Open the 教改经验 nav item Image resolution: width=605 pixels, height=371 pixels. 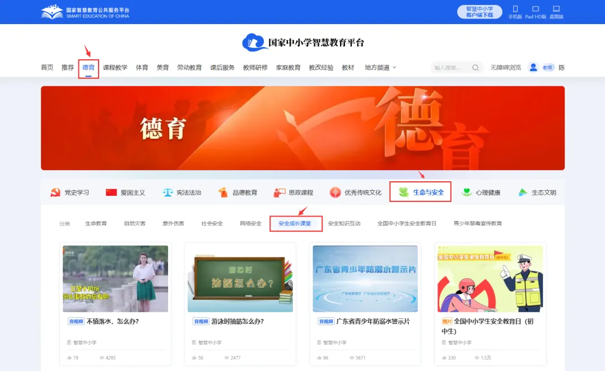point(321,67)
